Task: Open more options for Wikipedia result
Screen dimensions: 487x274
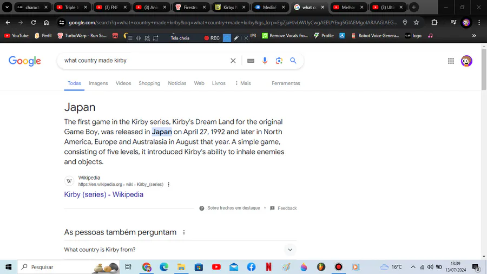Action: click(169, 185)
